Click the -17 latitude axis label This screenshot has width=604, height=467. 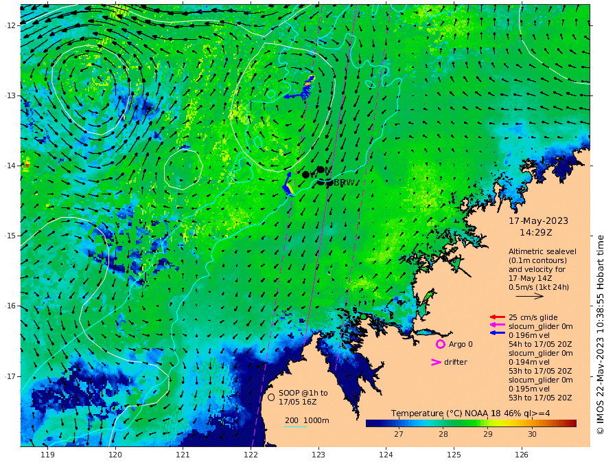10,376
